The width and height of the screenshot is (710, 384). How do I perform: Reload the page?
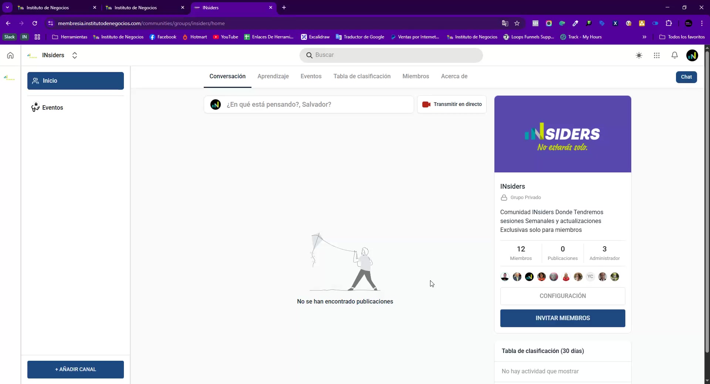click(x=35, y=23)
